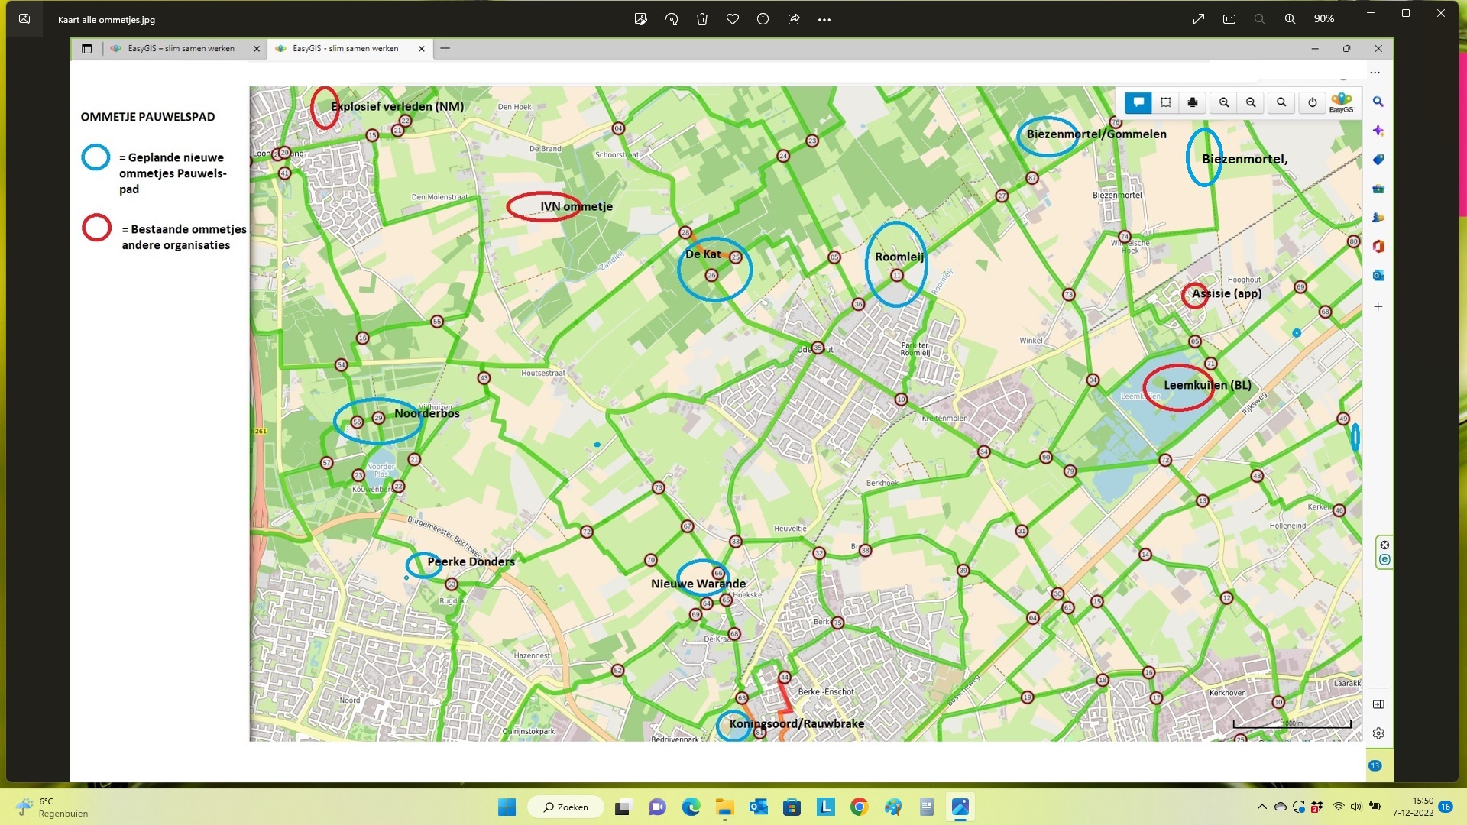Open the purple sparkle icon in the Edge sidebar
Screen dimensions: 1467x825
click(x=1378, y=131)
